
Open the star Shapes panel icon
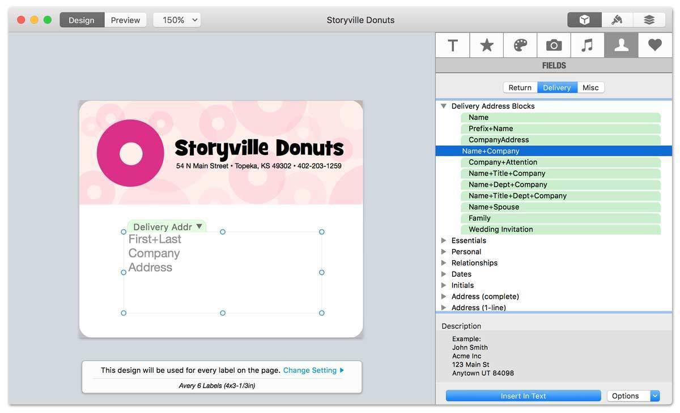pos(487,45)
